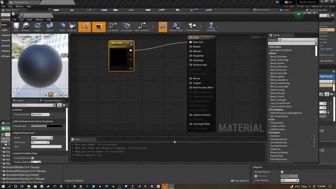Image resolution: width=336 pixels, height=189 pixels.
Task: Click the Search toolbar icon
Action: pos(50,27)
